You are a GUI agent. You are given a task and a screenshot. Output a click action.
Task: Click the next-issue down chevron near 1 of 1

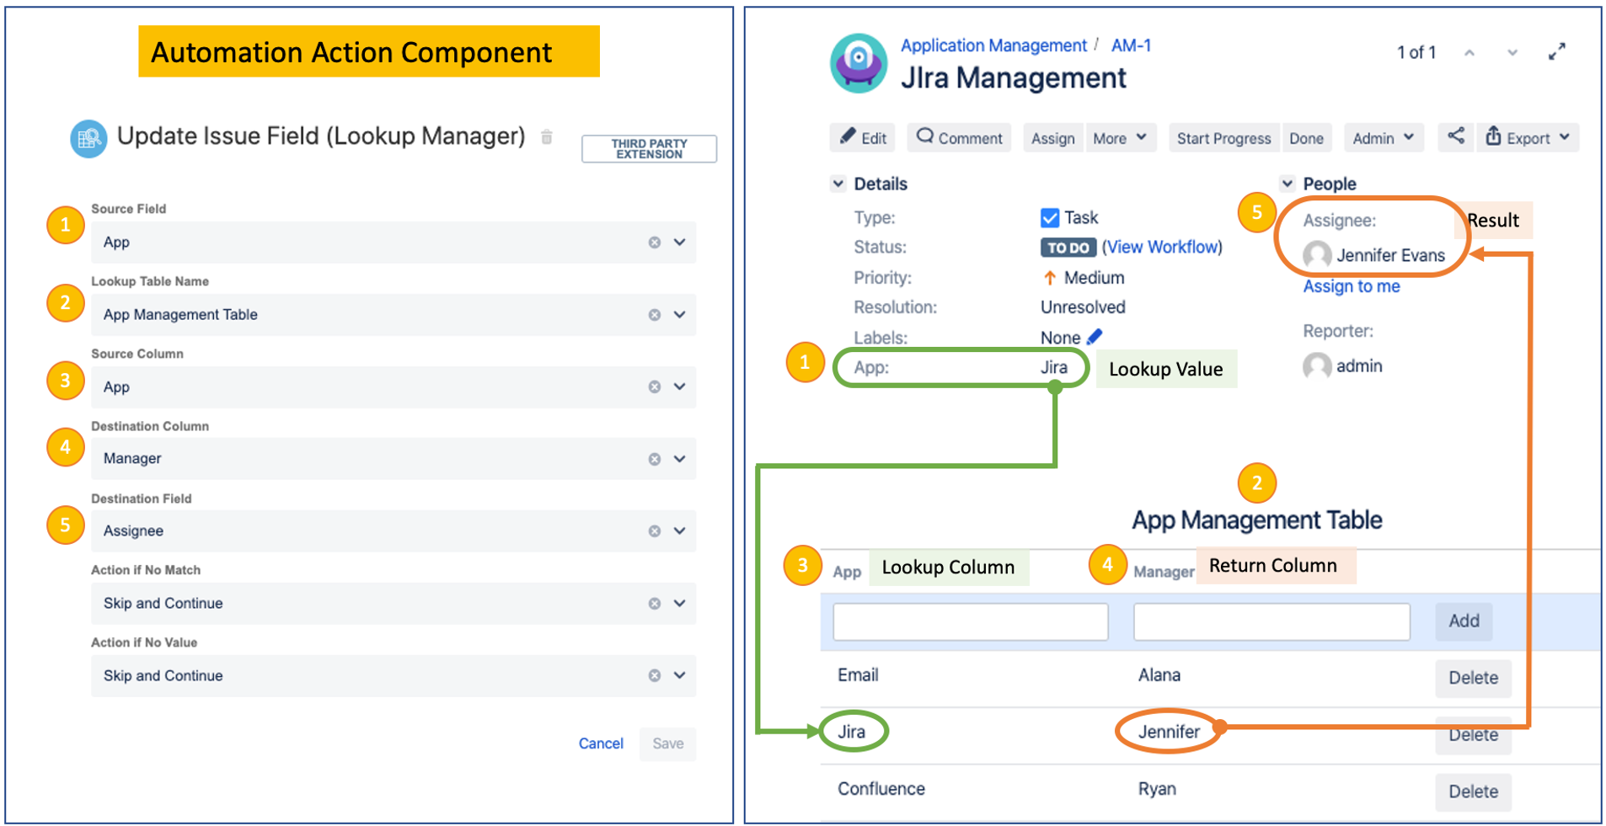click(x=1512, y=52)
